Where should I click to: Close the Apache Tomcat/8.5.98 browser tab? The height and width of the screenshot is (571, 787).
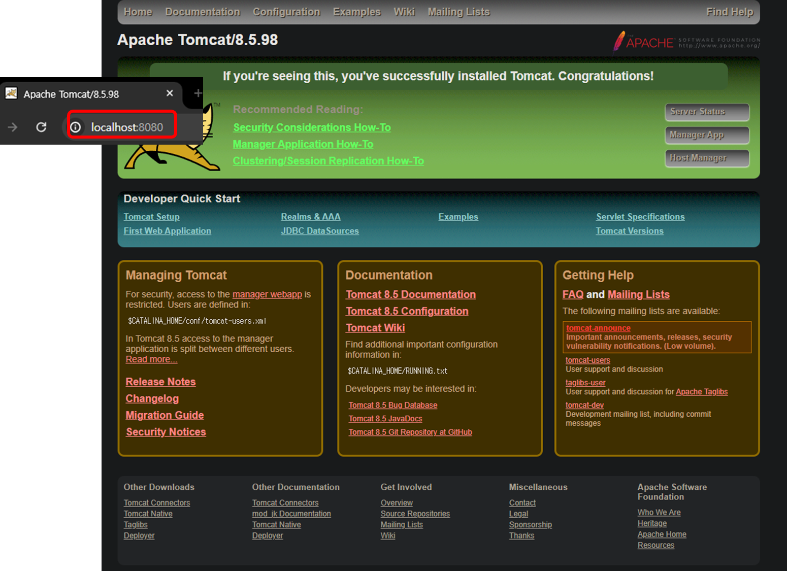pyautogui.click(x=170, y=93)
